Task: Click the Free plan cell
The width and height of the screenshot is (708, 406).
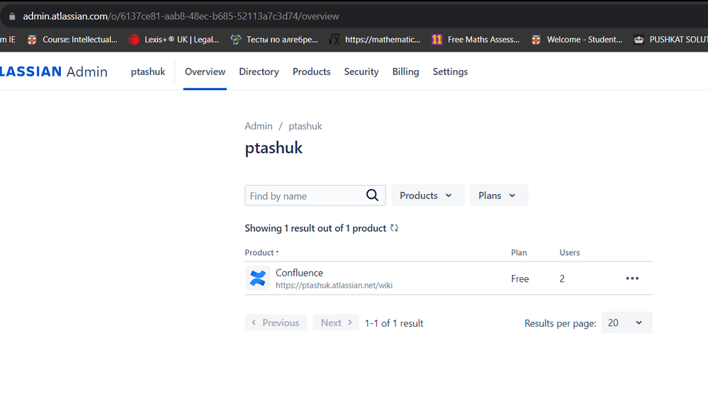Action: coord(519,278)
